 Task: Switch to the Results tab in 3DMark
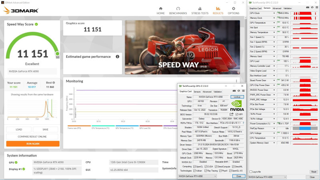point(218,11)
